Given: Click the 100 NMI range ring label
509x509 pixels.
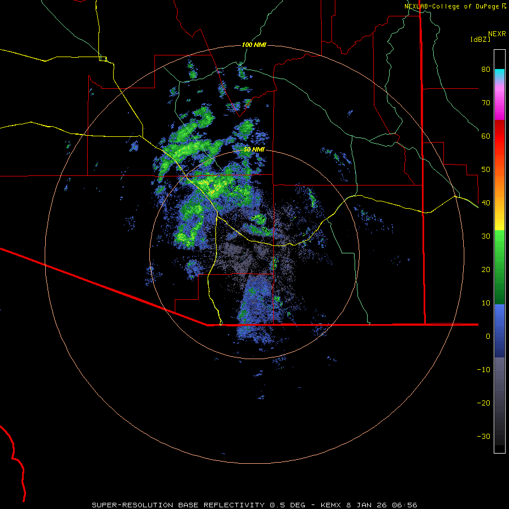Looking at the screenshot, I should click(x=254, y=45).
